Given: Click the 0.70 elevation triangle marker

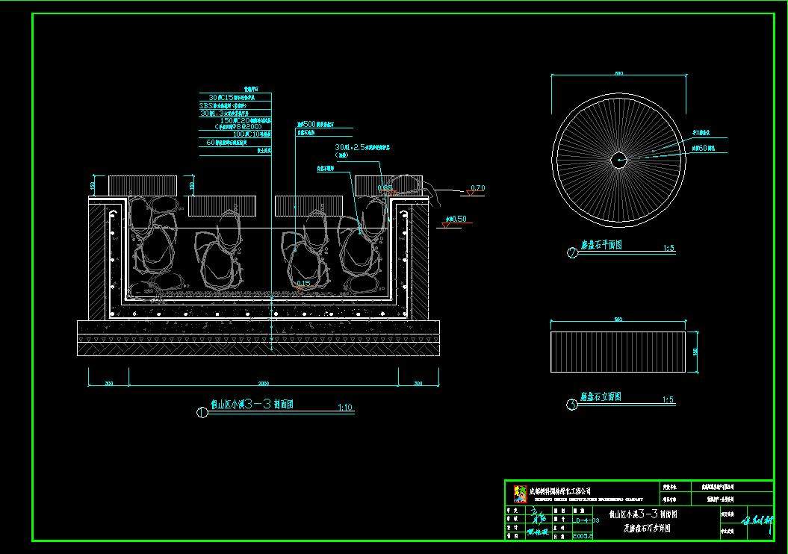Looking at the screenshot, I should pos(469,193).
